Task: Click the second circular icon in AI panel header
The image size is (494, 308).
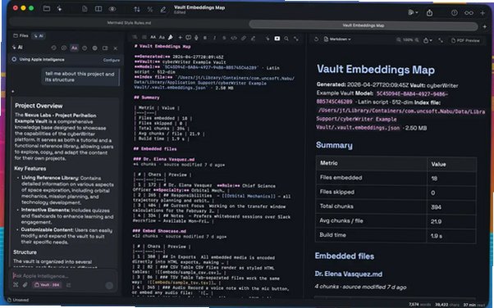Action: click(x=64, y=48)
